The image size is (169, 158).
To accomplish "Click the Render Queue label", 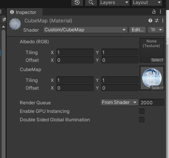I will click(x=35, y=103).
